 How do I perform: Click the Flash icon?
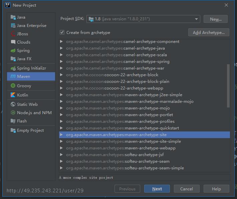pos(13,121)
